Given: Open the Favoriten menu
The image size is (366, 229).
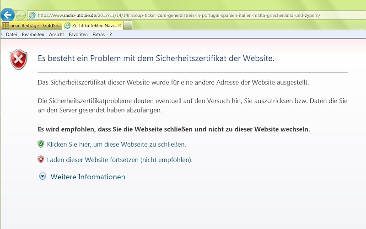Looking at the screenshot, I should [x=78, y=35].
